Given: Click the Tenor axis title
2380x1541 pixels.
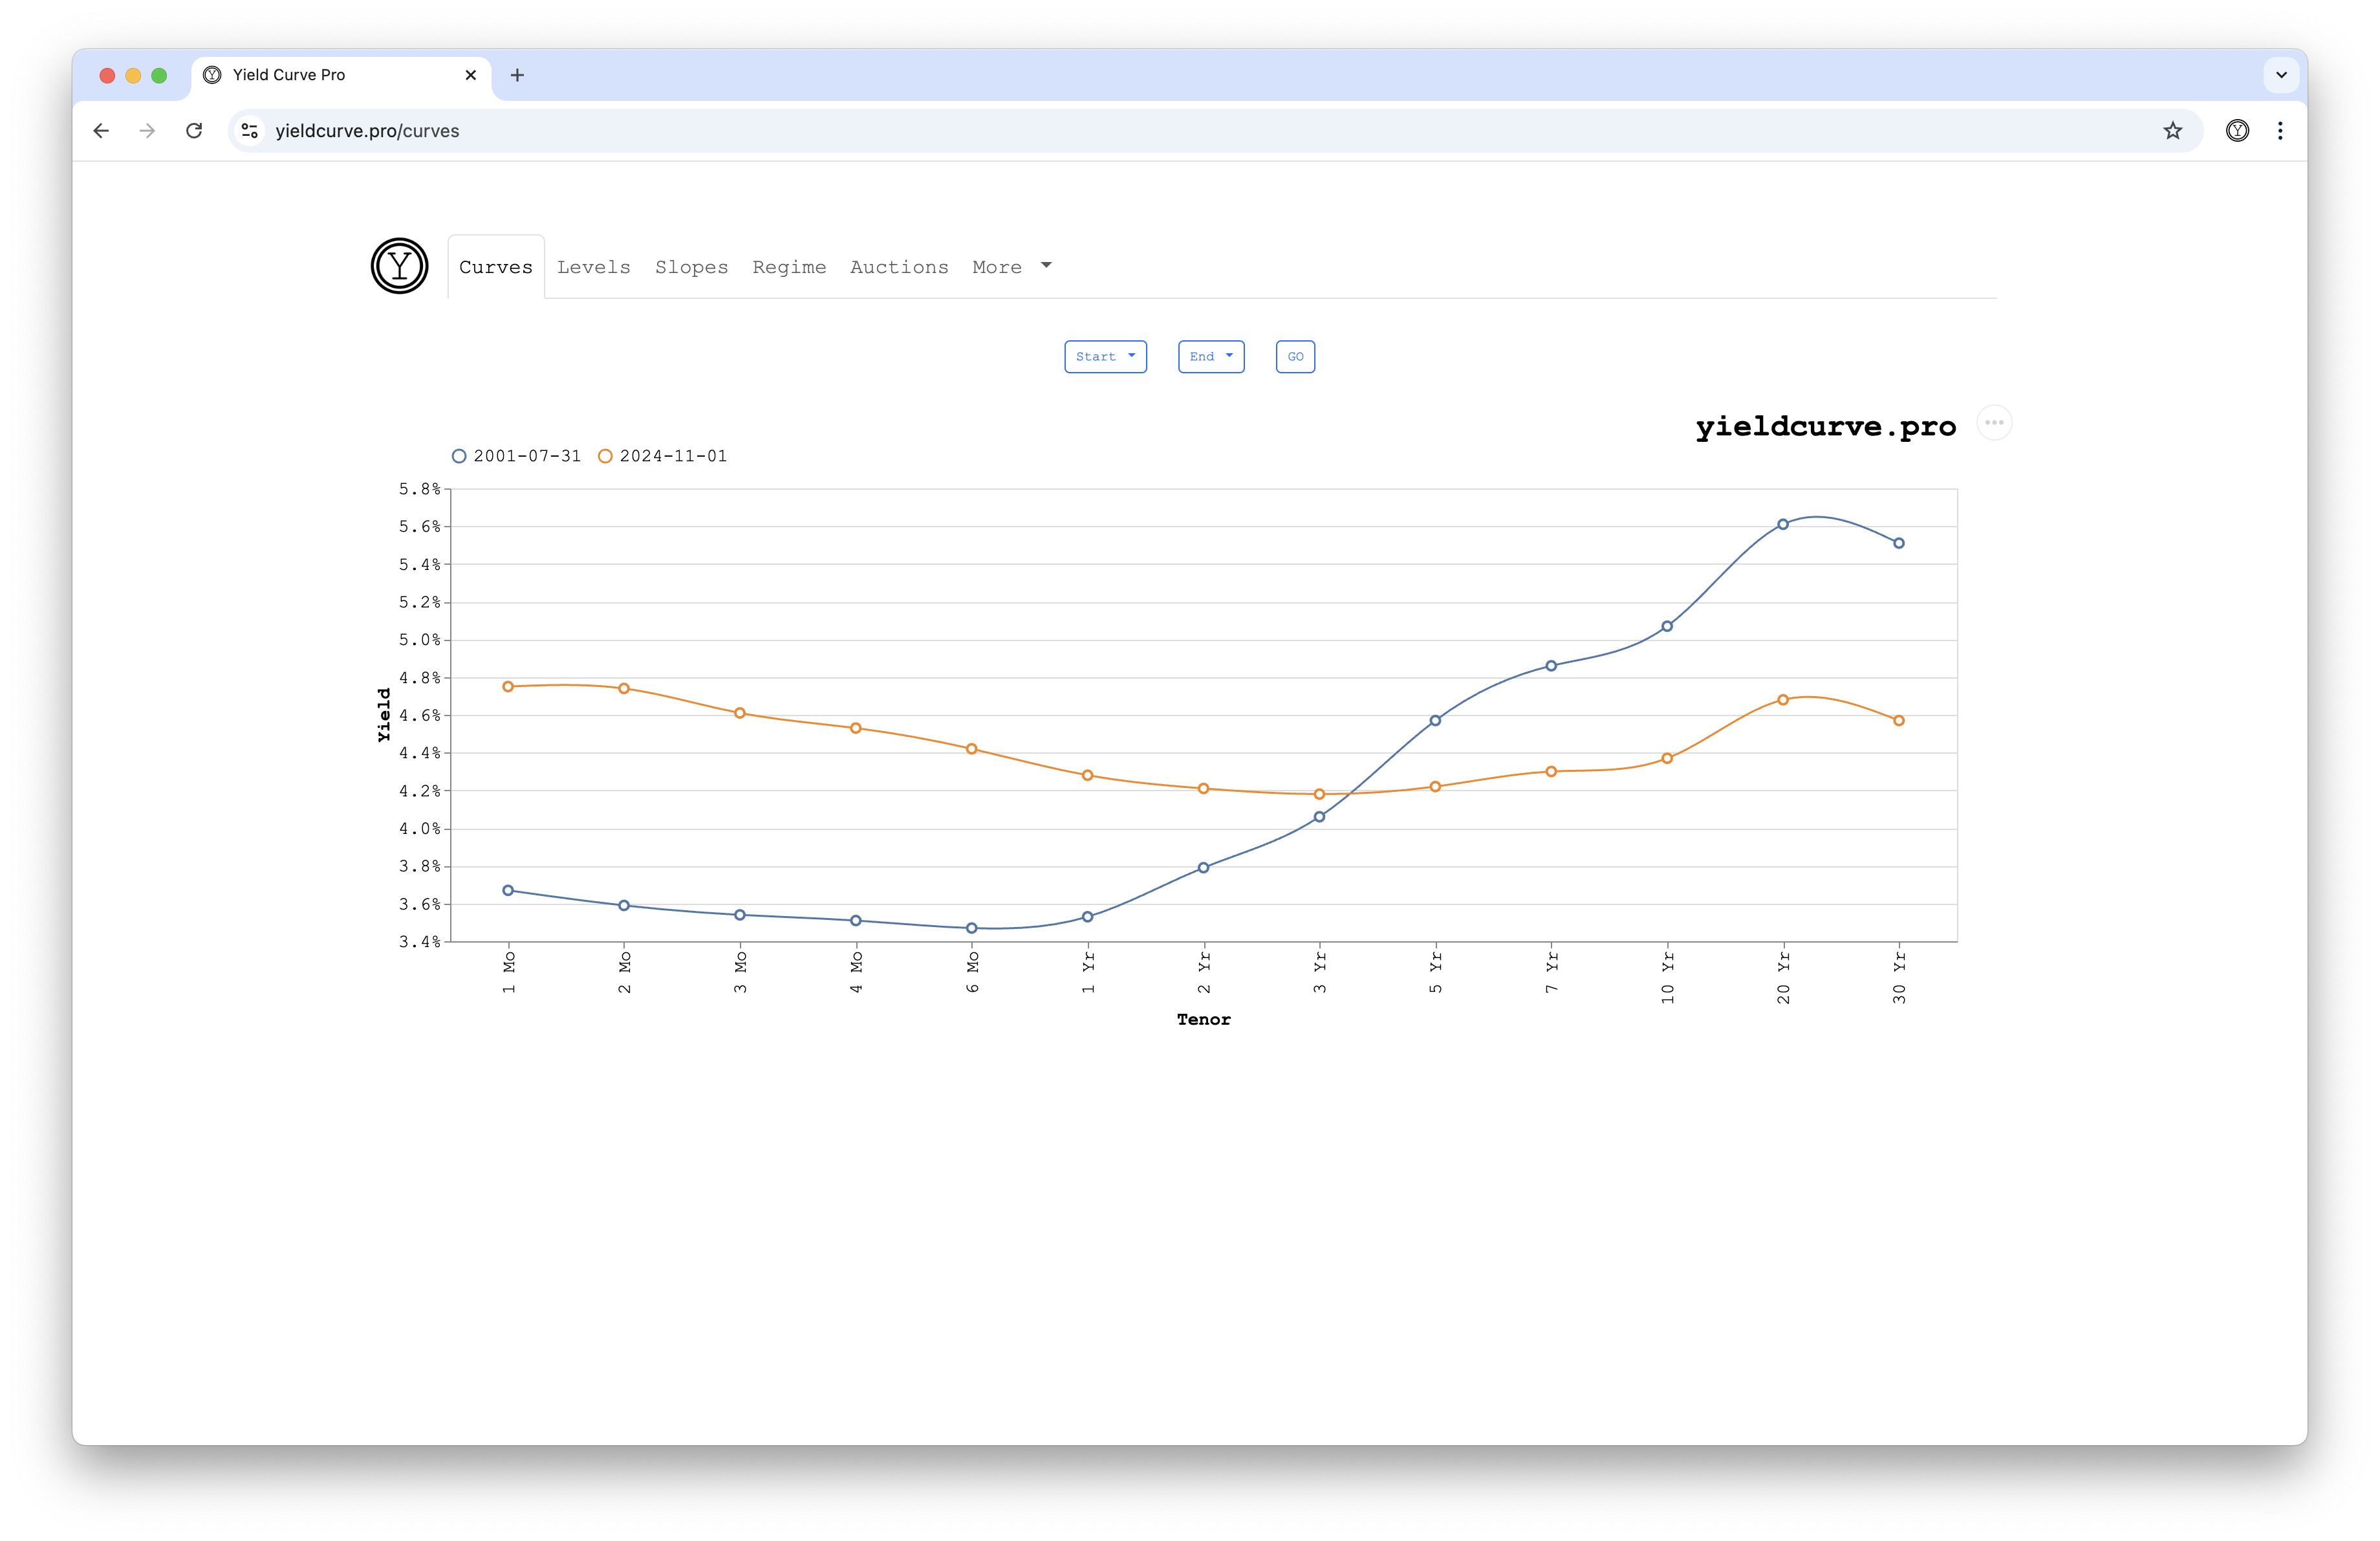Looking at the screenshot, I should click(x=1203, y=1019).
